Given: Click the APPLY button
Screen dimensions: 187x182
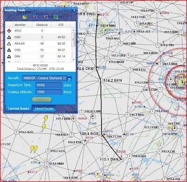Looking at the screenshot, I should tap(42, 99).
